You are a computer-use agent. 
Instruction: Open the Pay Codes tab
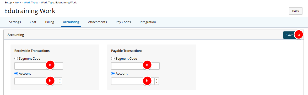[123, 22]
